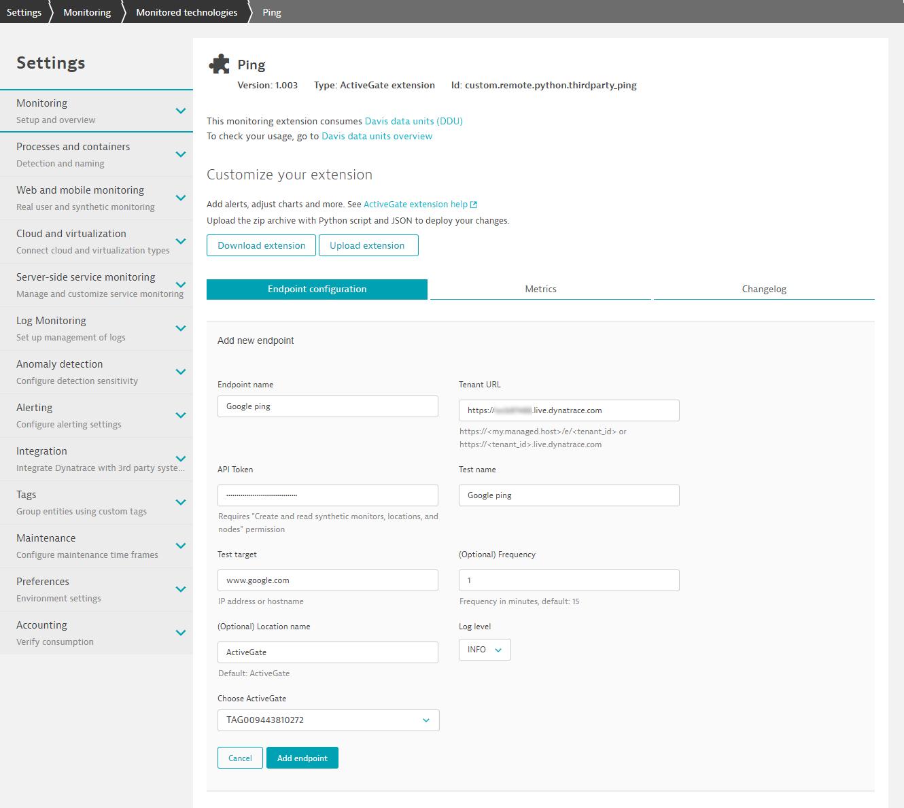
Task: Navigate to Monitored technologies breadcrumb
Action: pyautogui.click(x=186, y=12)
